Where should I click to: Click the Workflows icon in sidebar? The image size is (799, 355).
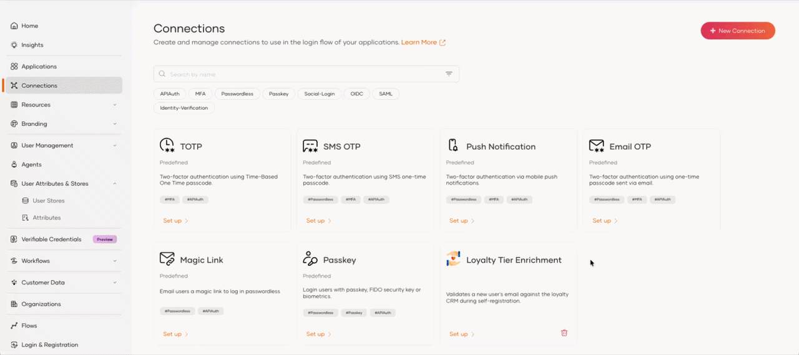(14, 261)
